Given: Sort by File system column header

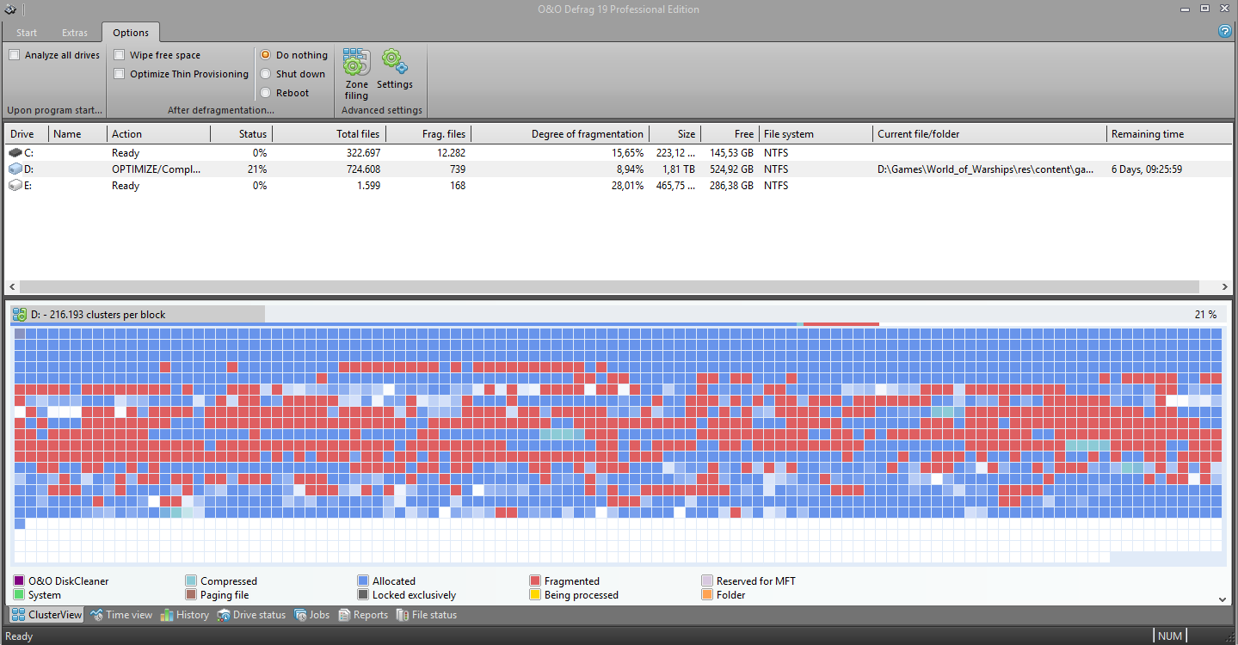Looking at the screenshot, I should pos(816,134).
